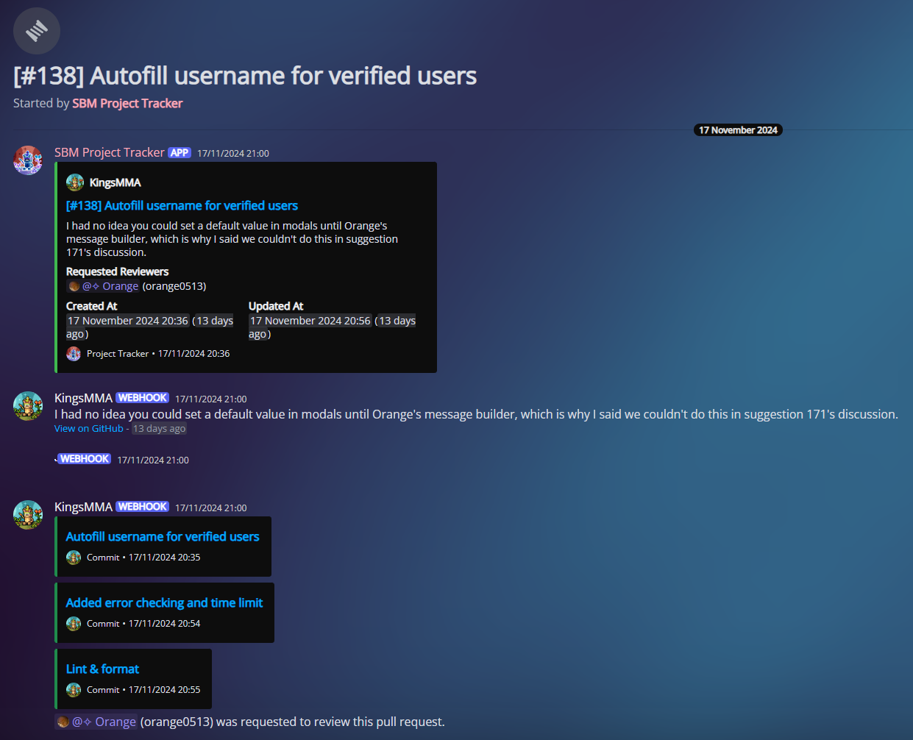913x740 pixels.
Task: Click SBM Project Tracker name in Started by
Action: 127,104
